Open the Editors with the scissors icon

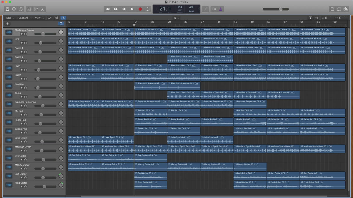(42, 9)
